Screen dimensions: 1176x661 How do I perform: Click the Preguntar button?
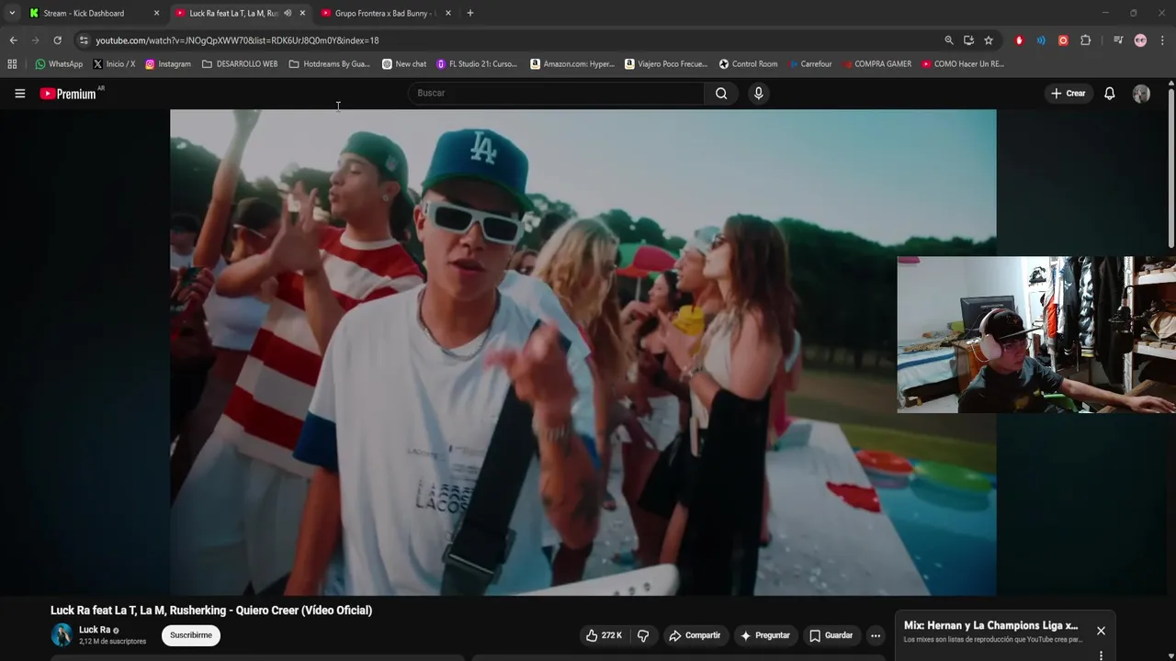coord(765,635)
